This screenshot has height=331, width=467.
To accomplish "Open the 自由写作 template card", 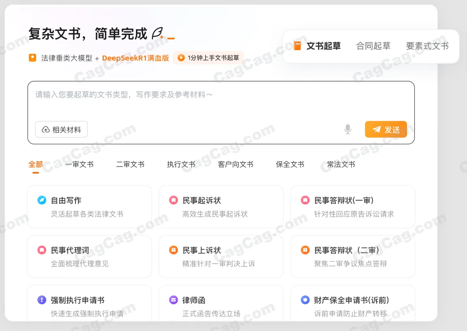I will tap(89, 207).
